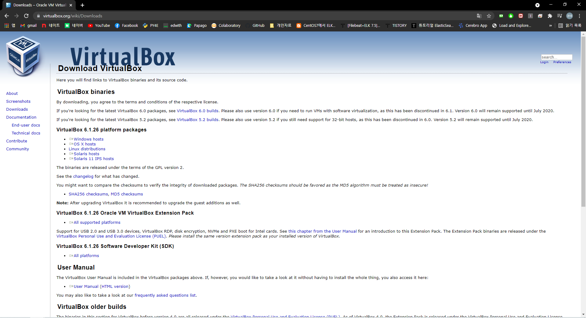Open the TISTORY bookmark
This screenshot has height=318, width=586.
pos(396,26)
